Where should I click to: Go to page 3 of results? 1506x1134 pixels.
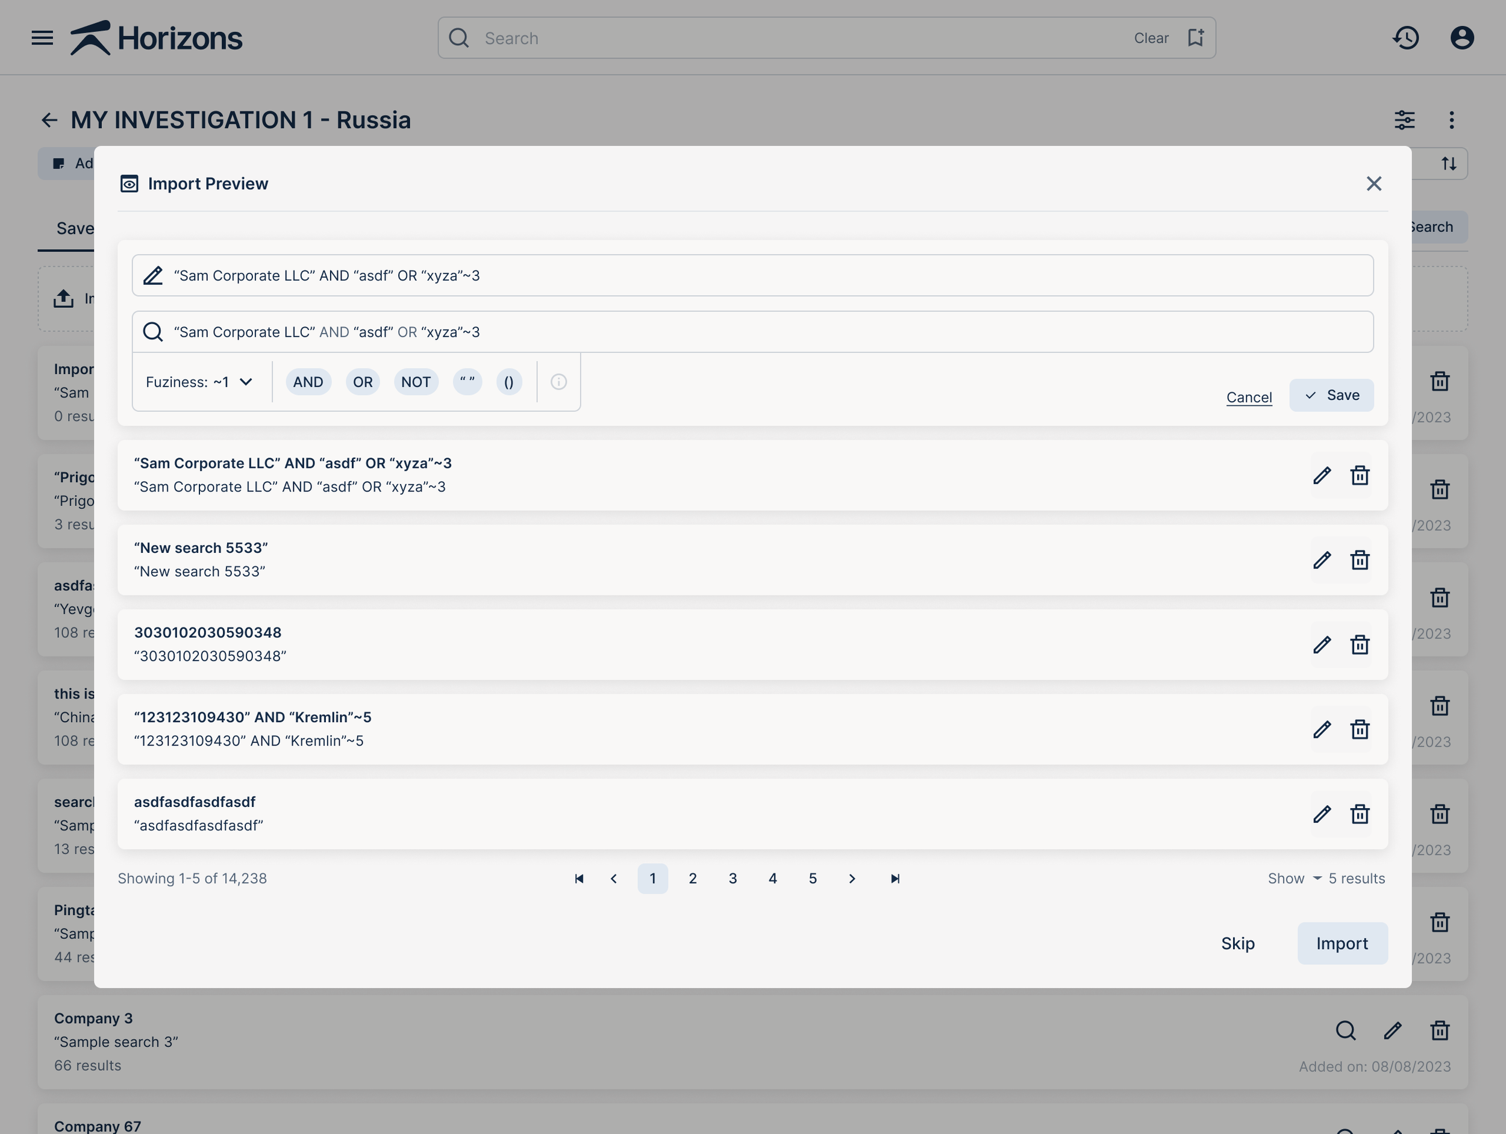[733, 879]
